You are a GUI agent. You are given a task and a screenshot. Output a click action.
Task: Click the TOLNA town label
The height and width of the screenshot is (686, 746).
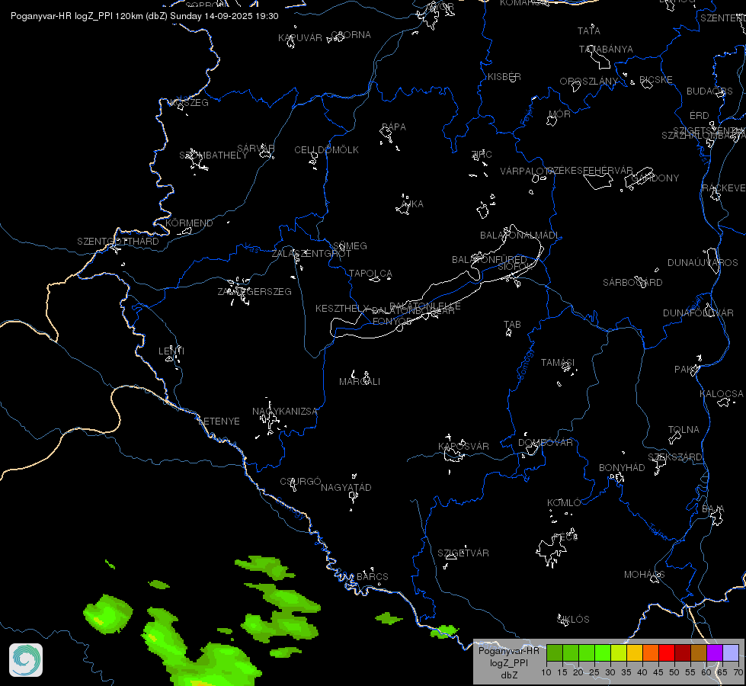684,430
